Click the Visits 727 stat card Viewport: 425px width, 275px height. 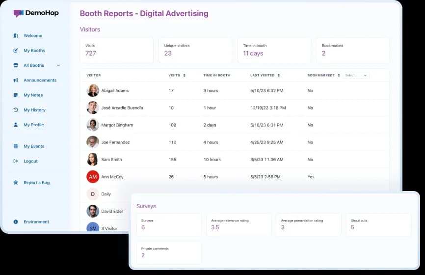tap(116, 50)
